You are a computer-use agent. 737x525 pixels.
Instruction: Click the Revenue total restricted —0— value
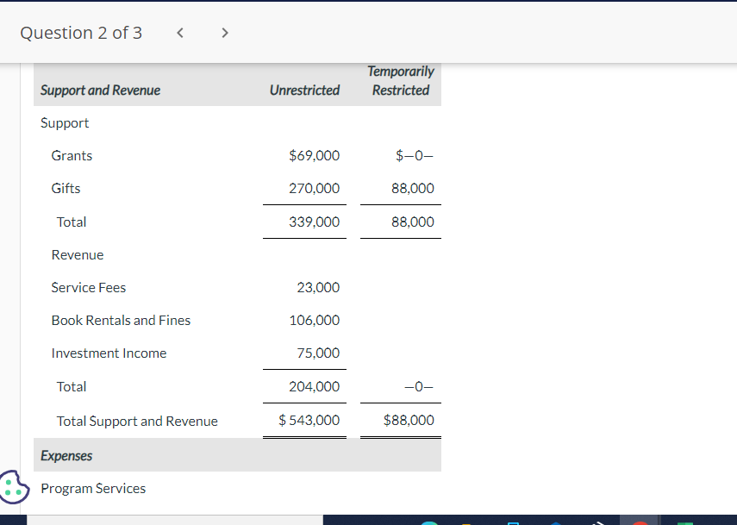(419, 387)
